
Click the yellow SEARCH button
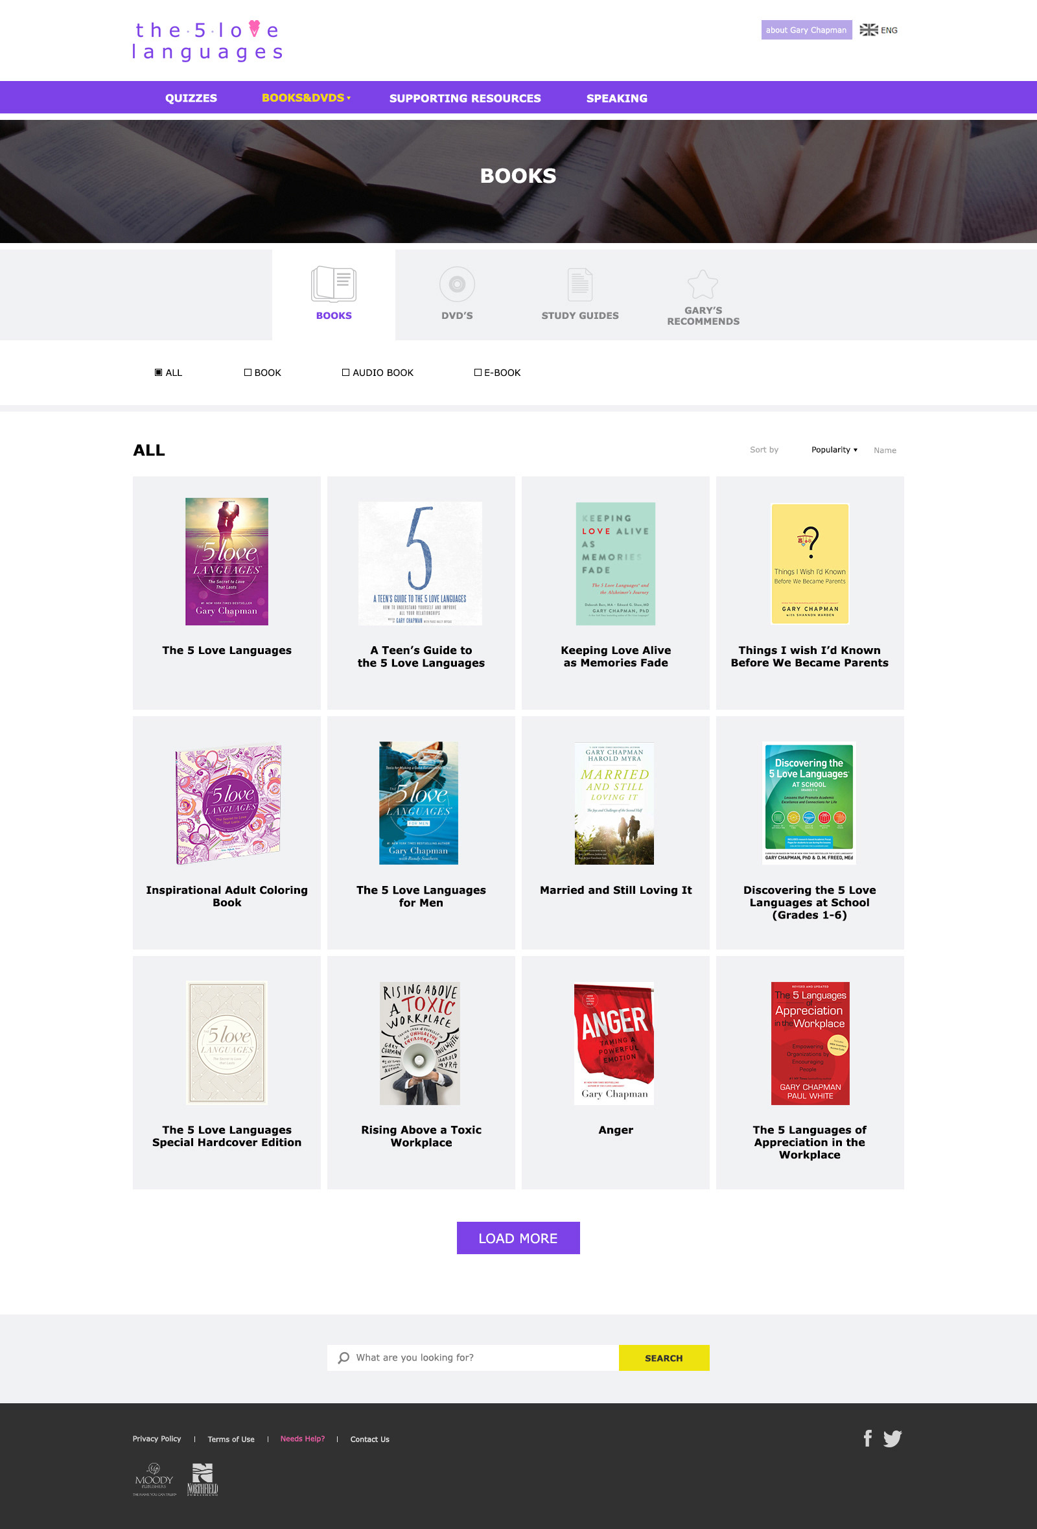pyautogui.click(x=663, y=1357)
